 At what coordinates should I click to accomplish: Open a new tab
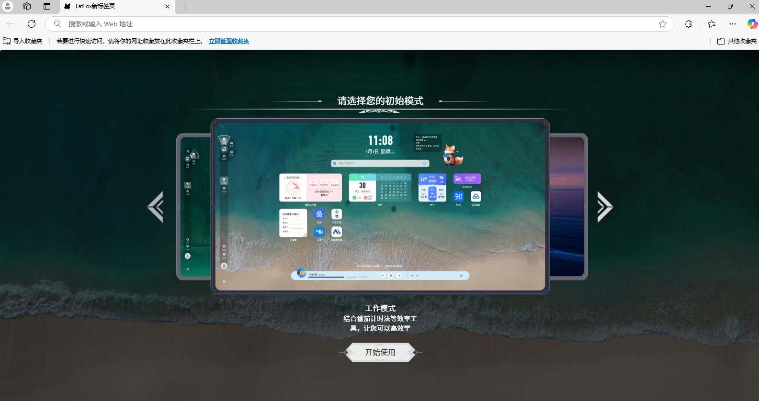[185, 6]
